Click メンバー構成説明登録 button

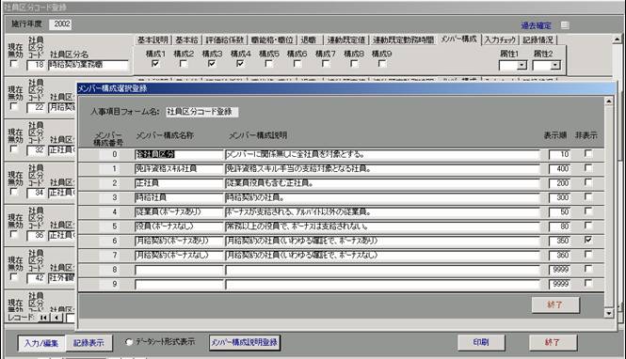point(245,342)
